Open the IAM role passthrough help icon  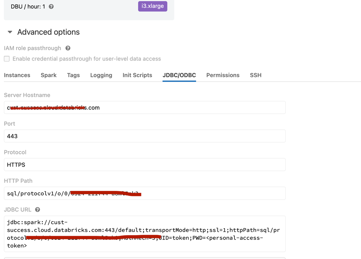pyautogui.click(x=68, y=48)
